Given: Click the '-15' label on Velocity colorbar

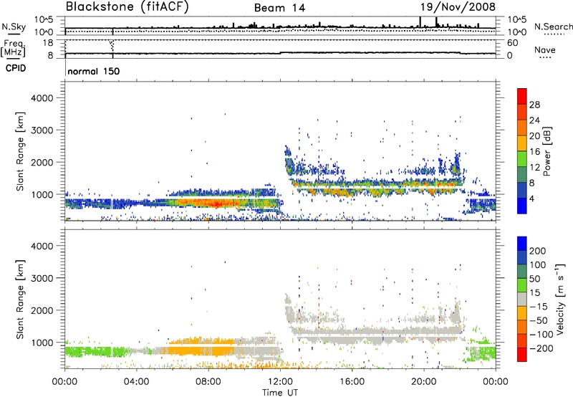Looking at the screenshot, I should [x=539, y=307].
